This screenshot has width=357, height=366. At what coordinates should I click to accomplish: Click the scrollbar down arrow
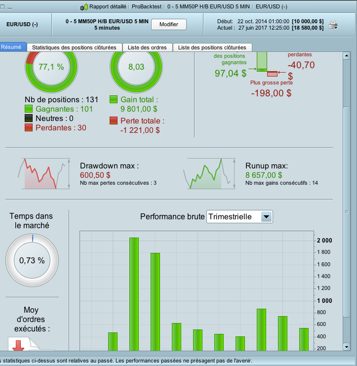click(347, 347)
